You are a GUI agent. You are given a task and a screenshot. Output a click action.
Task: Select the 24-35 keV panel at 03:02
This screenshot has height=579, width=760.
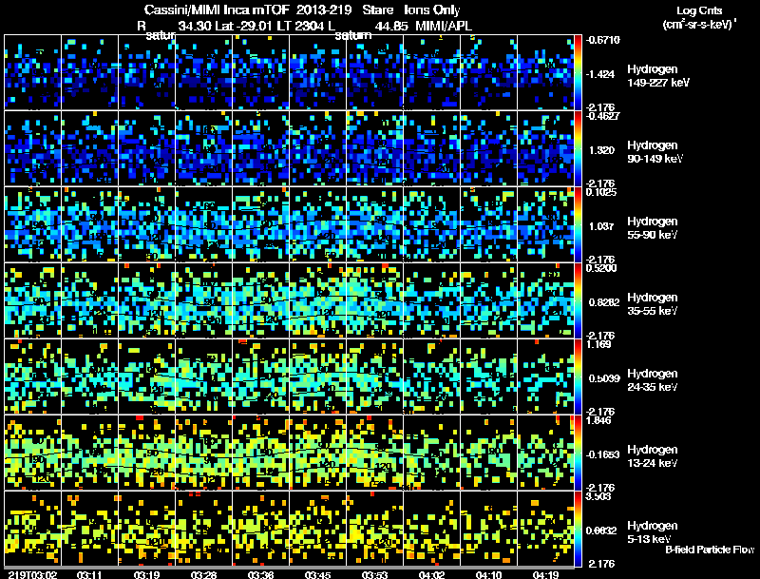[x=32, y=376]
